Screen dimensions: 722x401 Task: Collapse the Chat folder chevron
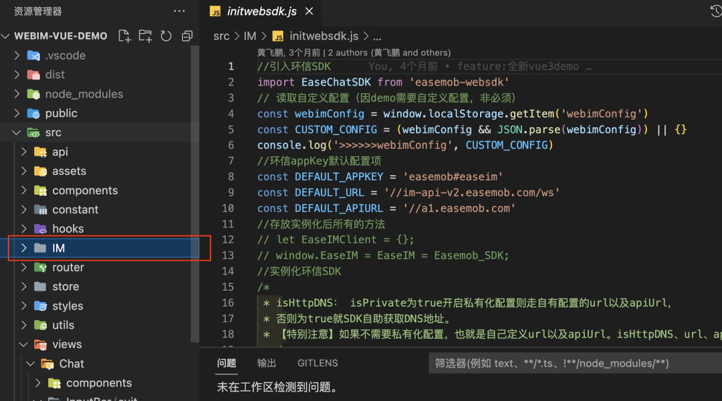pos(30,364)
